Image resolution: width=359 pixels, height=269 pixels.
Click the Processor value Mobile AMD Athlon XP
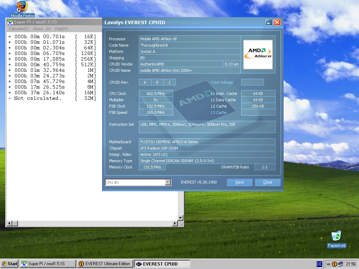(x=190, y=39)
